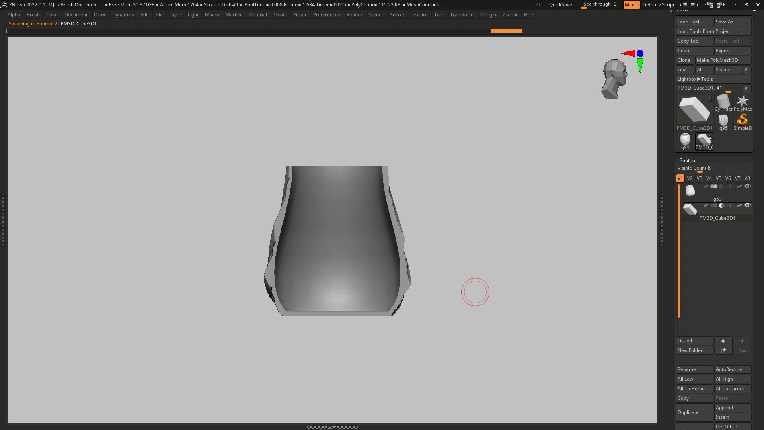Click the QuickSave button
This screenshot has height=430, width=764.
[560, 5]
